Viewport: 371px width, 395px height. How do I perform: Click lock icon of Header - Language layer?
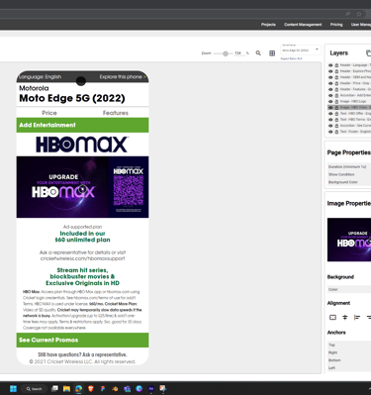coord(336,65)
